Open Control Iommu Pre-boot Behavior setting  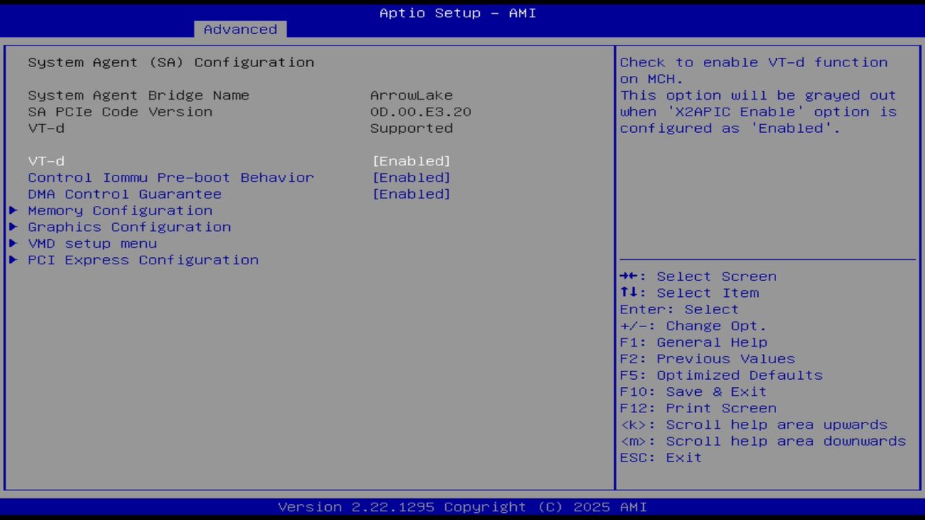[171, 177]
